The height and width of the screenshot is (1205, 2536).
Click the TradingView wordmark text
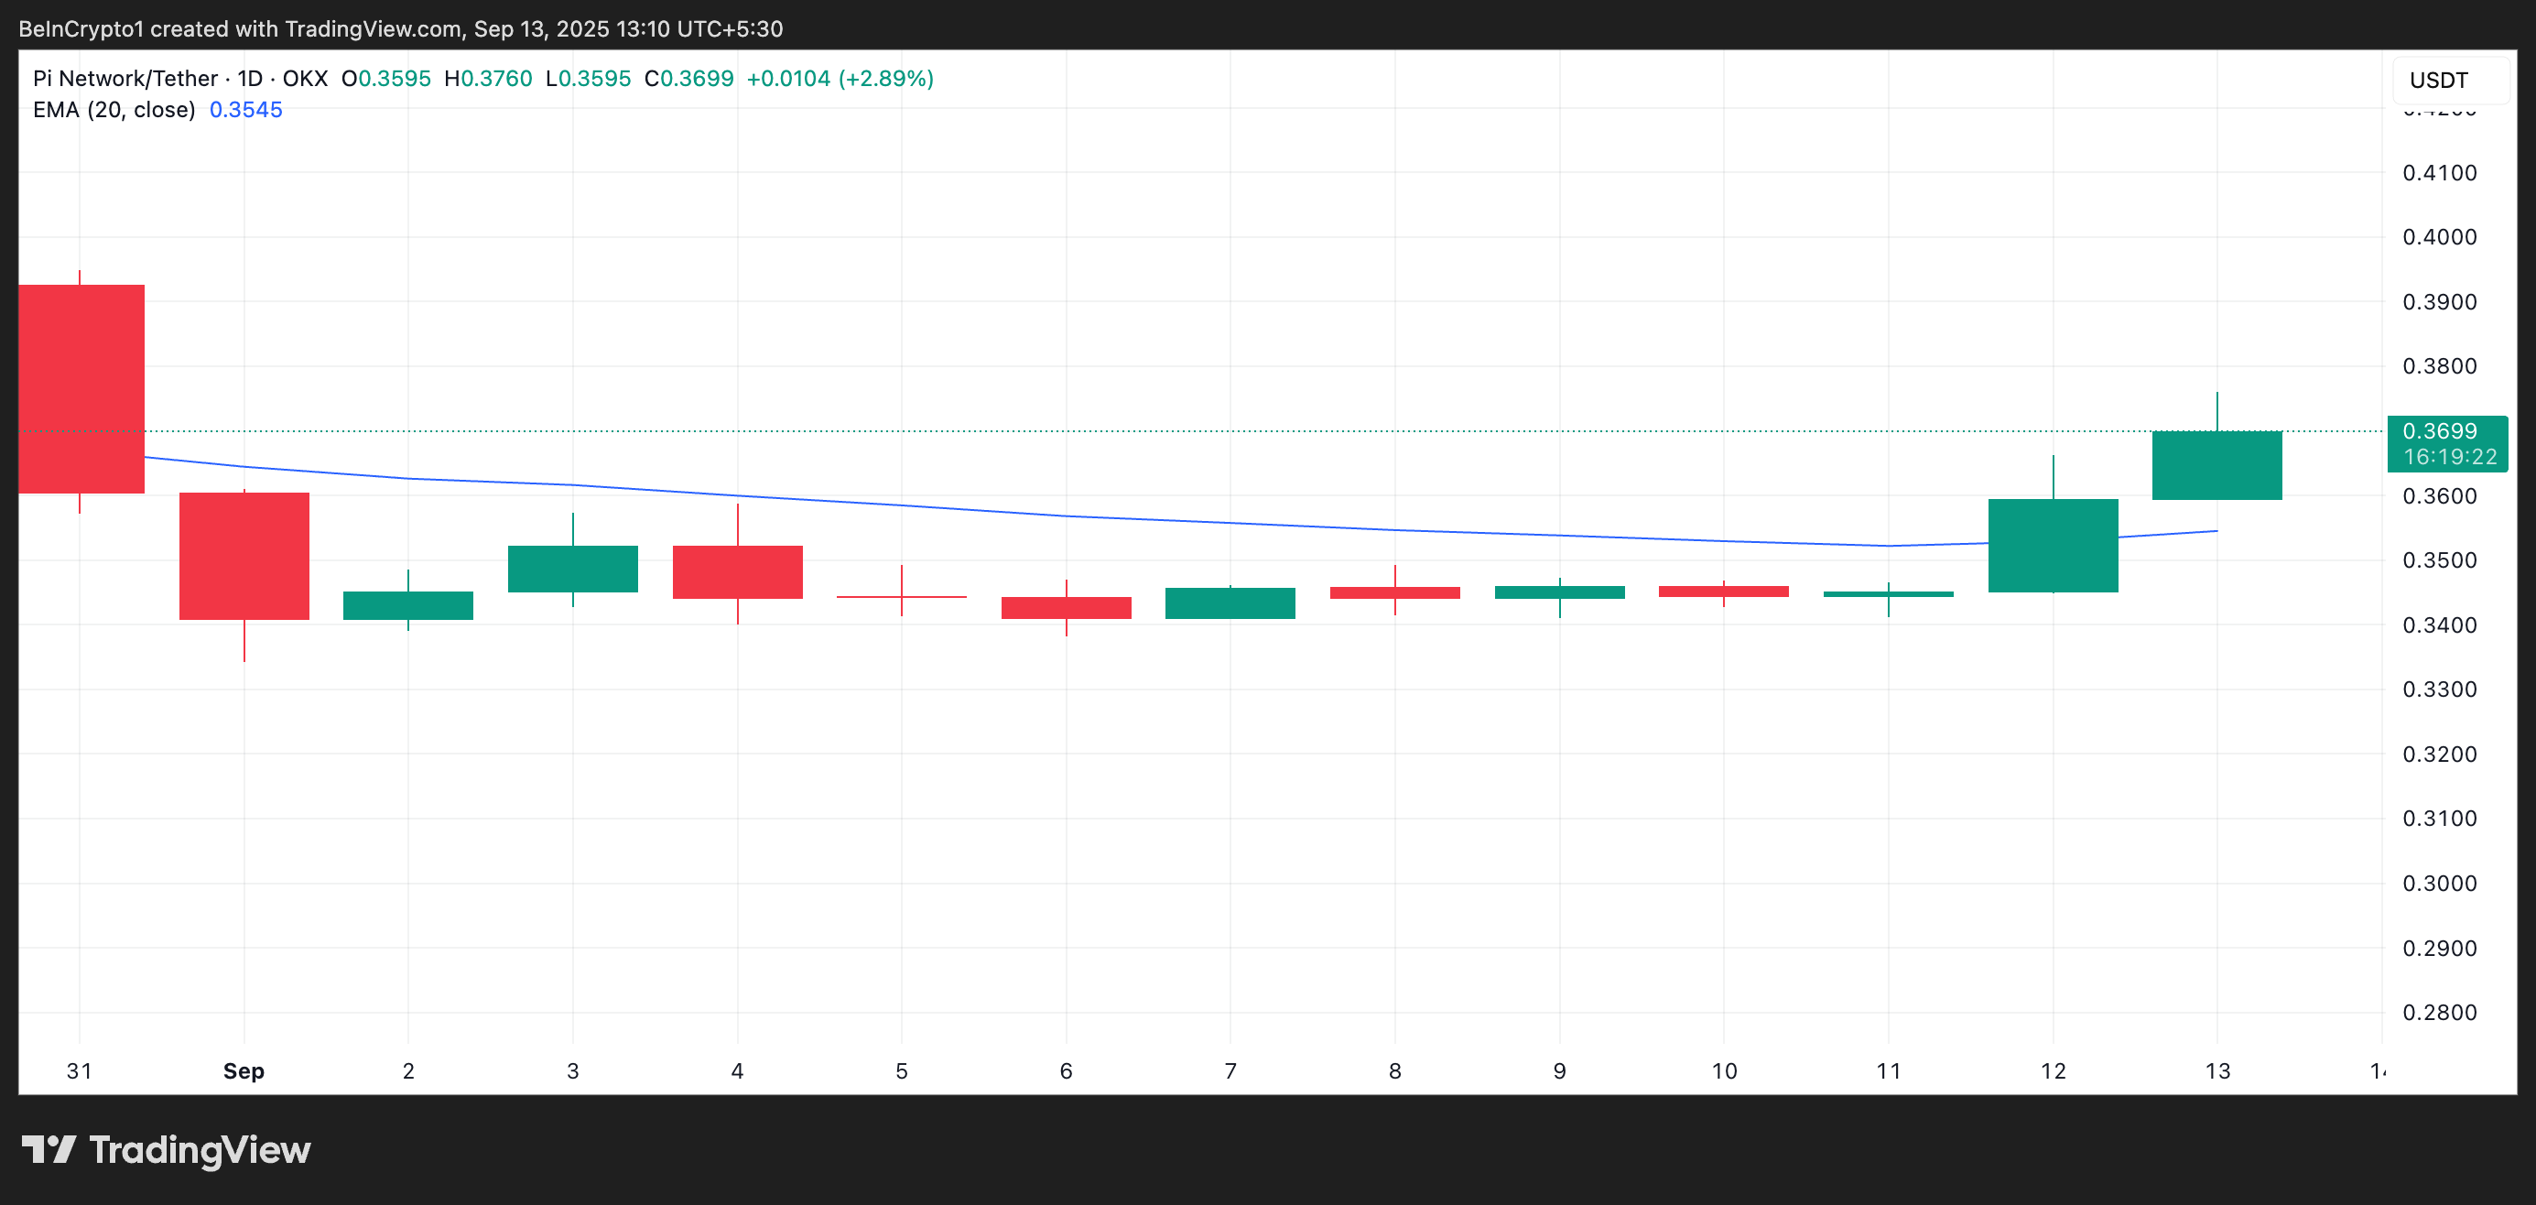200,1150
